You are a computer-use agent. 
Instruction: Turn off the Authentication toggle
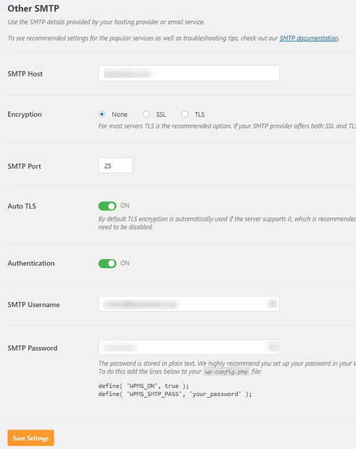click(107, 263)
